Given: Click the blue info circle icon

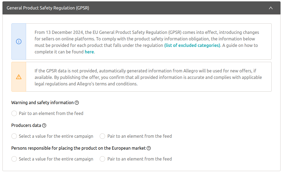Looking at the screenshot, I should (19, 41).
